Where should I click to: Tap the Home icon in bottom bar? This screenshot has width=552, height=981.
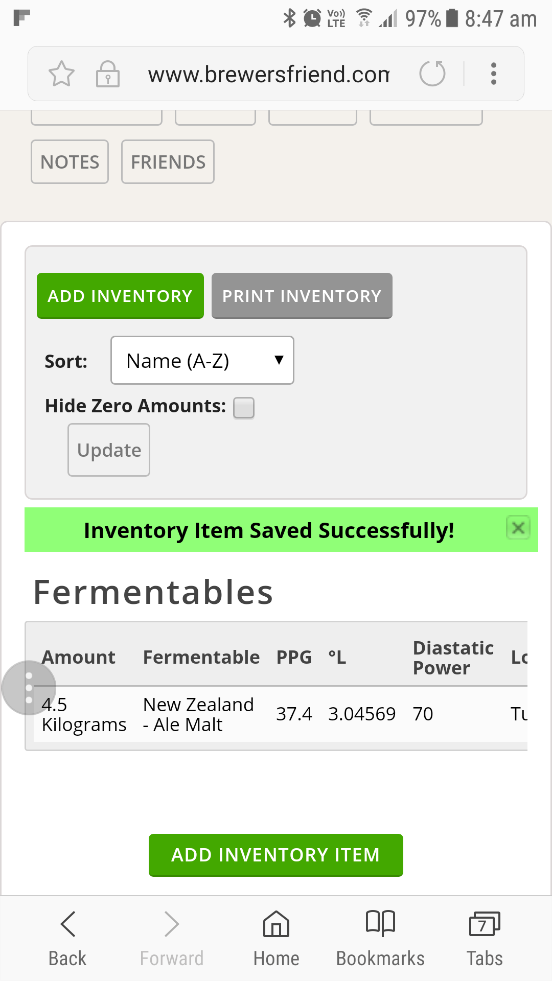coord(276,938)
